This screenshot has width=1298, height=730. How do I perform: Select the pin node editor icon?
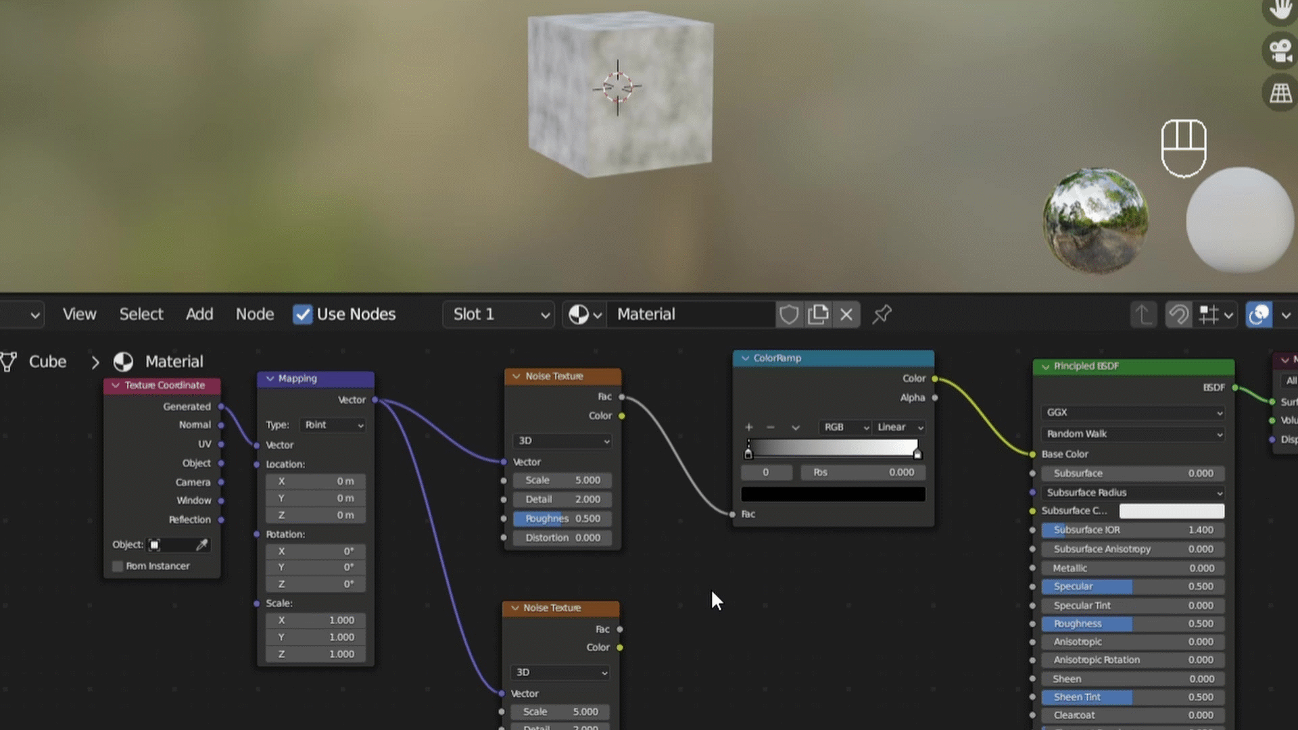pos(882,314)
